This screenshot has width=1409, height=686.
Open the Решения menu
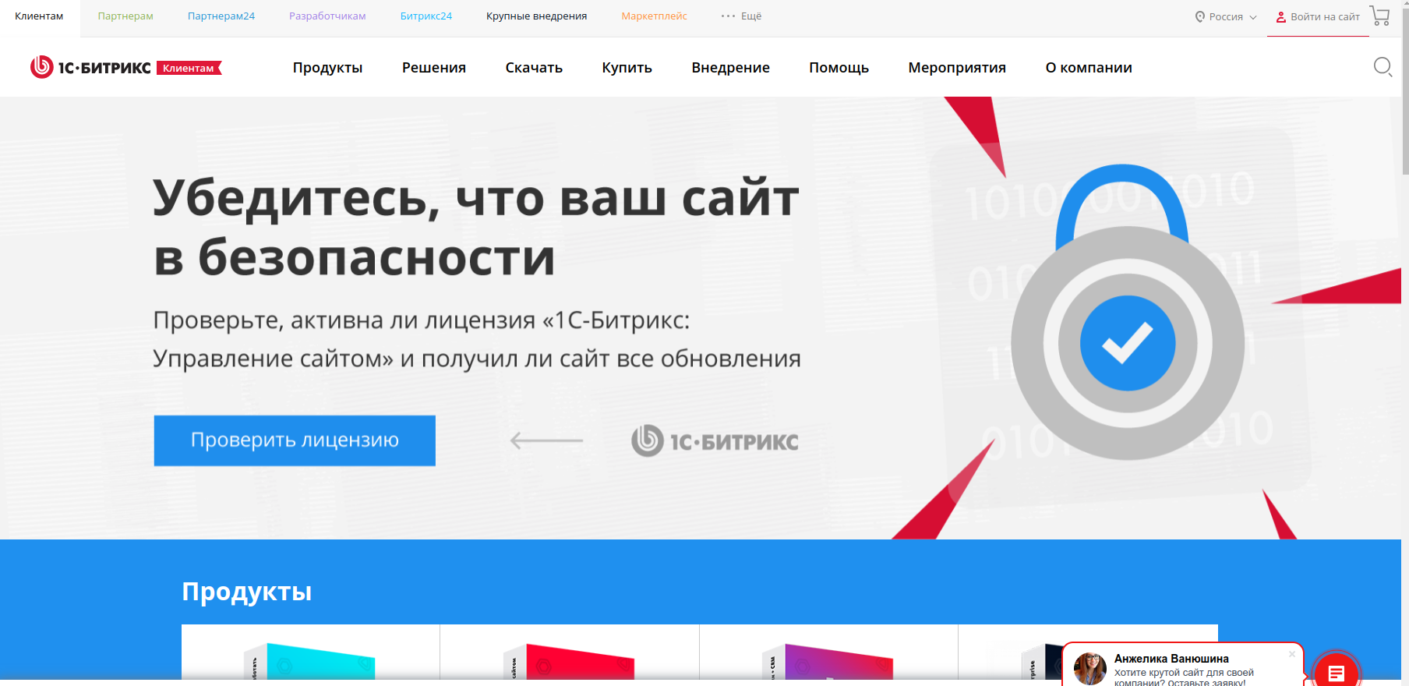[x=434, y=68]
